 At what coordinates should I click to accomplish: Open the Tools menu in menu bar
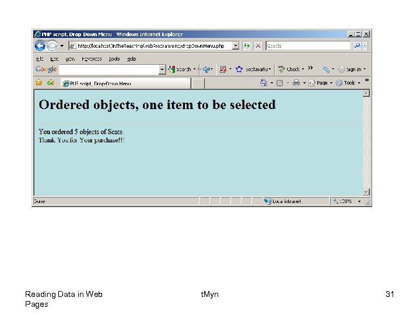[x=114, y=59]
